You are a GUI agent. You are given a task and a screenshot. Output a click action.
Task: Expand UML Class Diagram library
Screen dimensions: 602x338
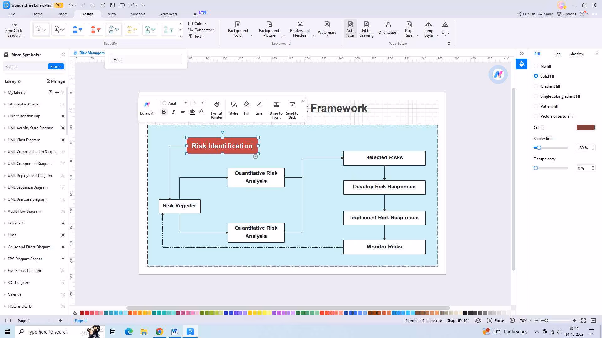click(x=24, y=140)
